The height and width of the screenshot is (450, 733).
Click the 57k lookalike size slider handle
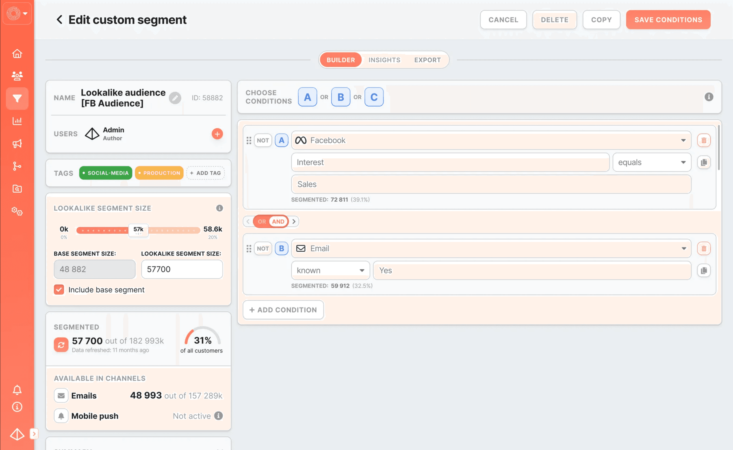pos(138,230)
